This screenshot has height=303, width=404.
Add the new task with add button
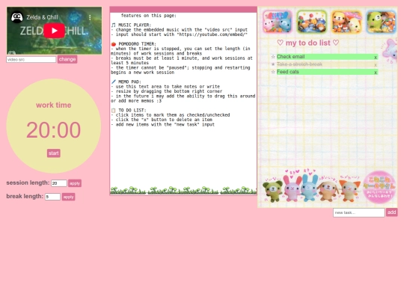pos(391,212)
